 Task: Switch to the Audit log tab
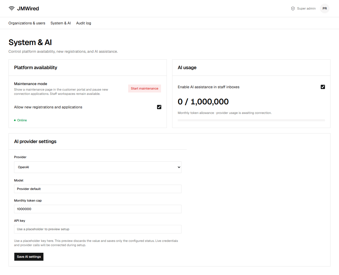[x=84, y=23]
